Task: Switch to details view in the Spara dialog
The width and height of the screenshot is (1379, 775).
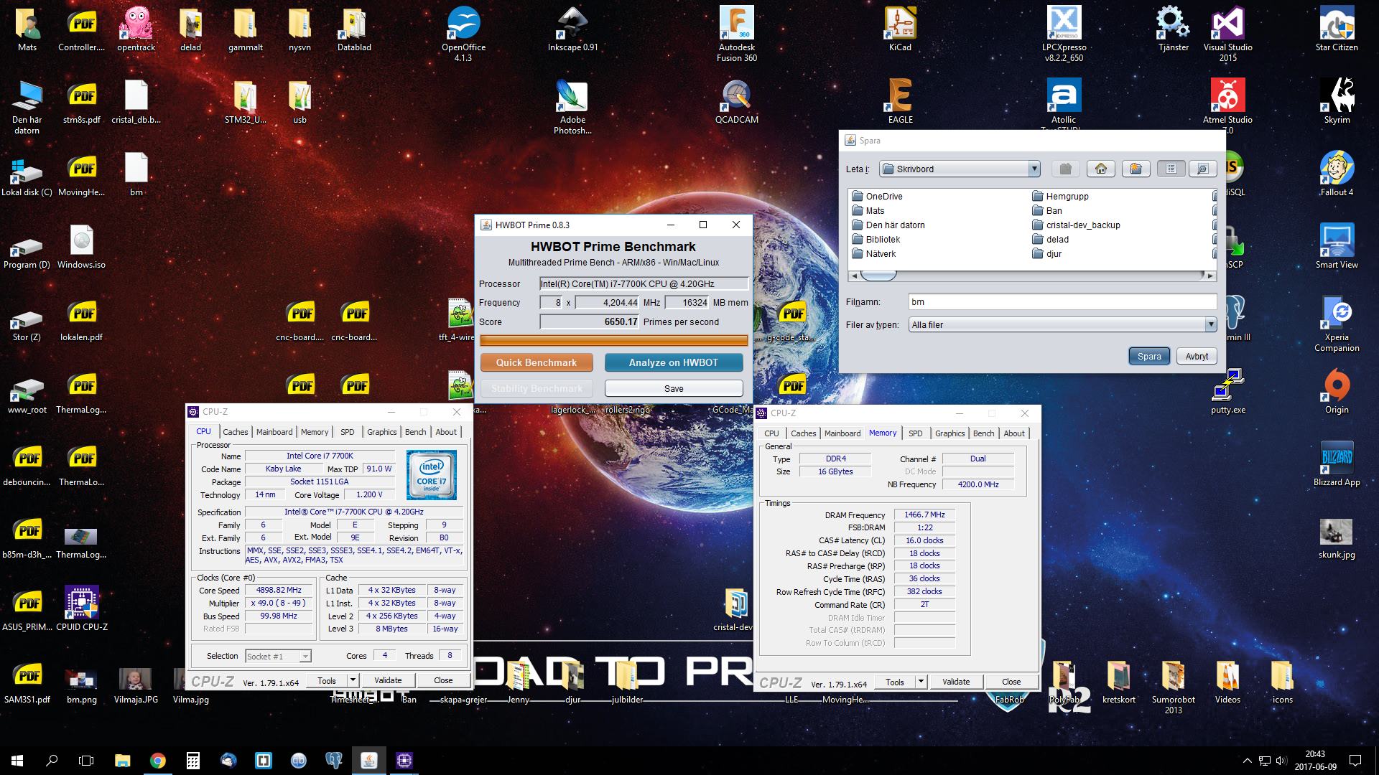Action: click(x=1202, y=169)
